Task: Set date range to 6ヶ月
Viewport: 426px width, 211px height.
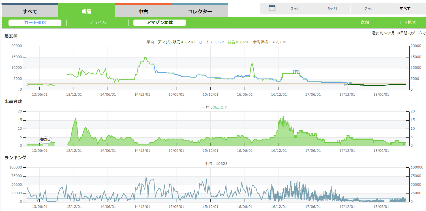Action: coord(332,9)
